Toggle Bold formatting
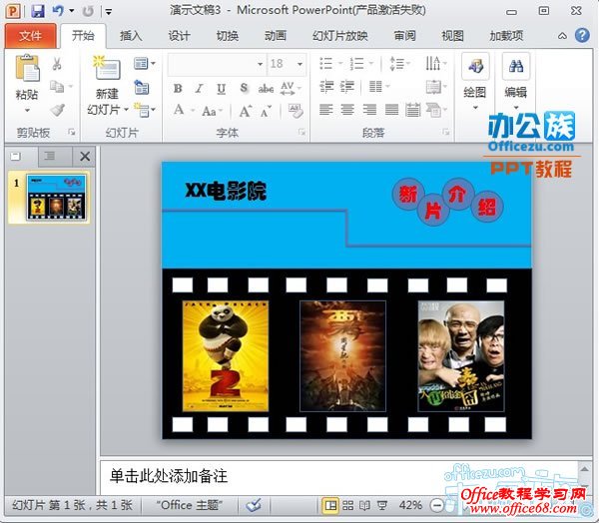This screenshot has height=523, width=599. click(178, 88)
